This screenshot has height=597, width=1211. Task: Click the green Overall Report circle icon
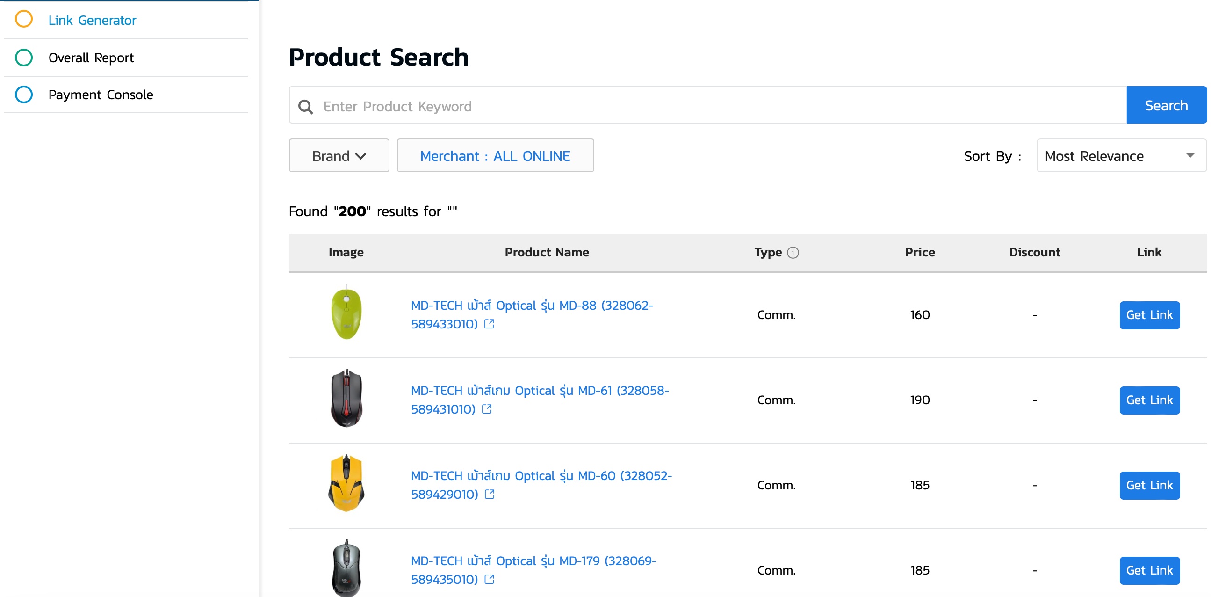coord(23,58)
